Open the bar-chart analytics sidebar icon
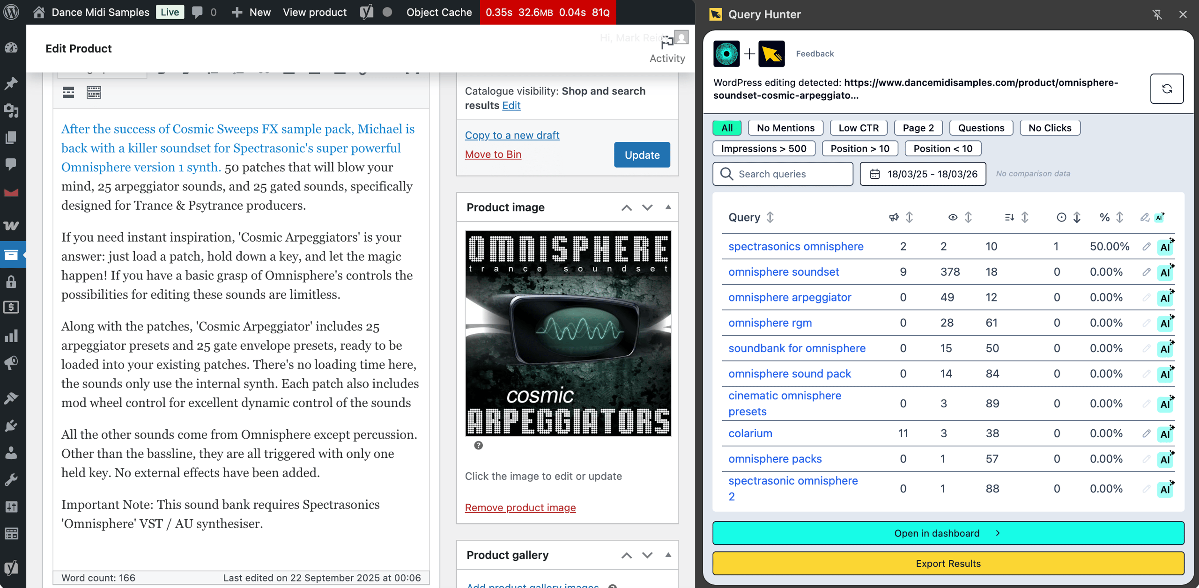This screenshot has height=588, width=1199. 11,336
